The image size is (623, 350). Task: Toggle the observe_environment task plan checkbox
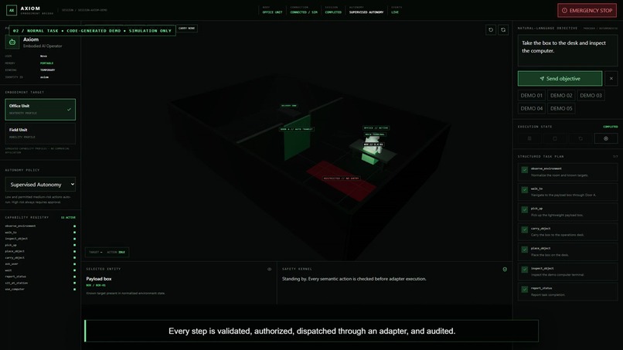pyautogui.click(x=525, y=170)
